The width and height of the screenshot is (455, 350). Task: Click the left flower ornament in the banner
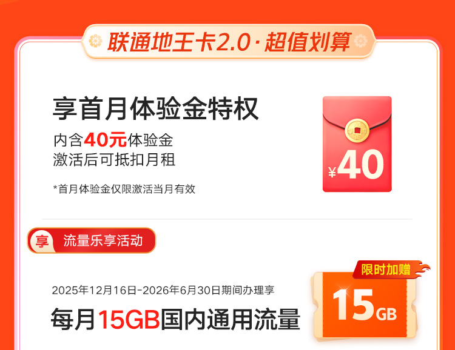pos(95,41)
